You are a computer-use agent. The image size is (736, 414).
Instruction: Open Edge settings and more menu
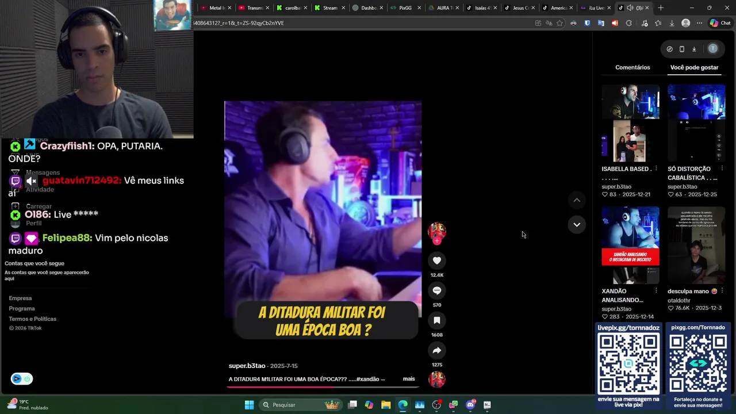[x=699, y=23]
